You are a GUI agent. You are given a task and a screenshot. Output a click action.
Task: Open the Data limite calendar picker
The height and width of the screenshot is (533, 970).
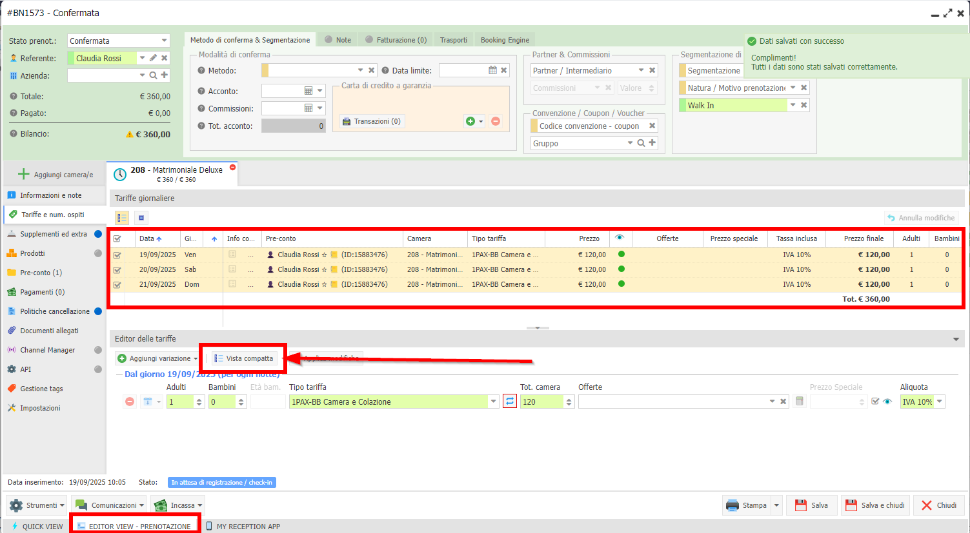pos(492,70)
